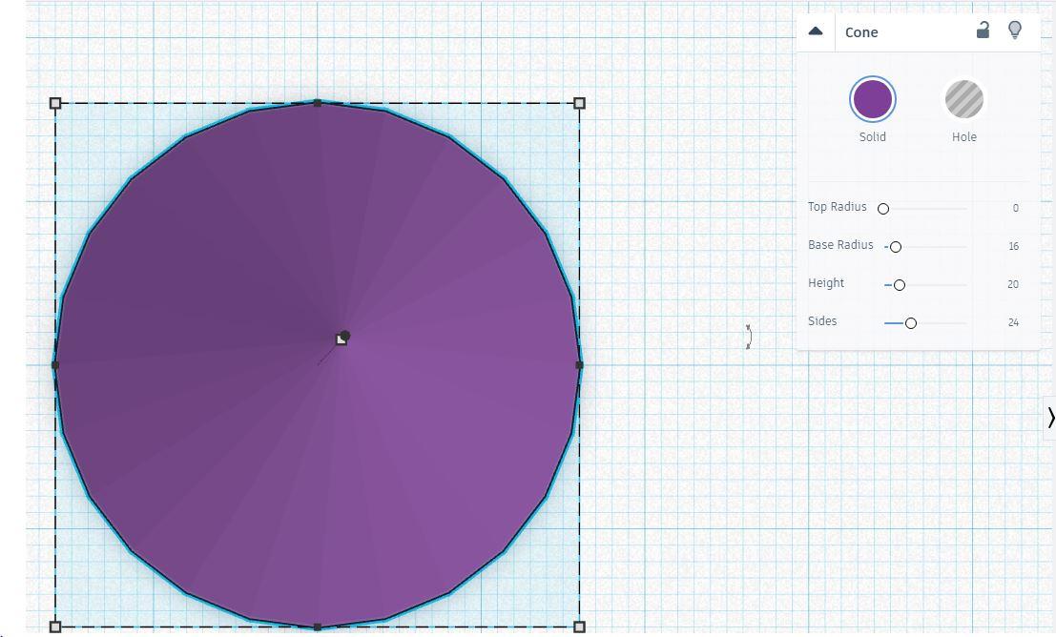Click the cone height handle at center
1056x637 pixels.
tap(341, 340)
